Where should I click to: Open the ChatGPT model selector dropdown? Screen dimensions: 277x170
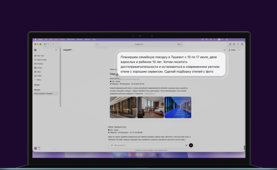pos(68,50)
